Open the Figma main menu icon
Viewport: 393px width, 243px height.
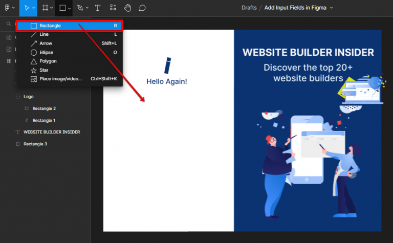[7, 8]
